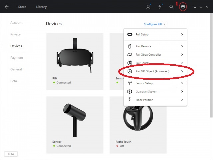Close the Oculus window
Image resolution: width=213 pixels, height=160 pixels.
(x=207, y=7)
